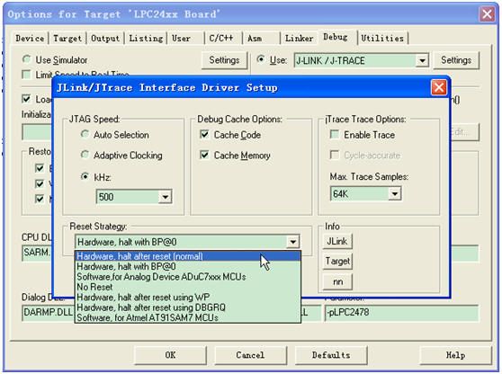Click the Defaults button

click(x=331, y=355)
